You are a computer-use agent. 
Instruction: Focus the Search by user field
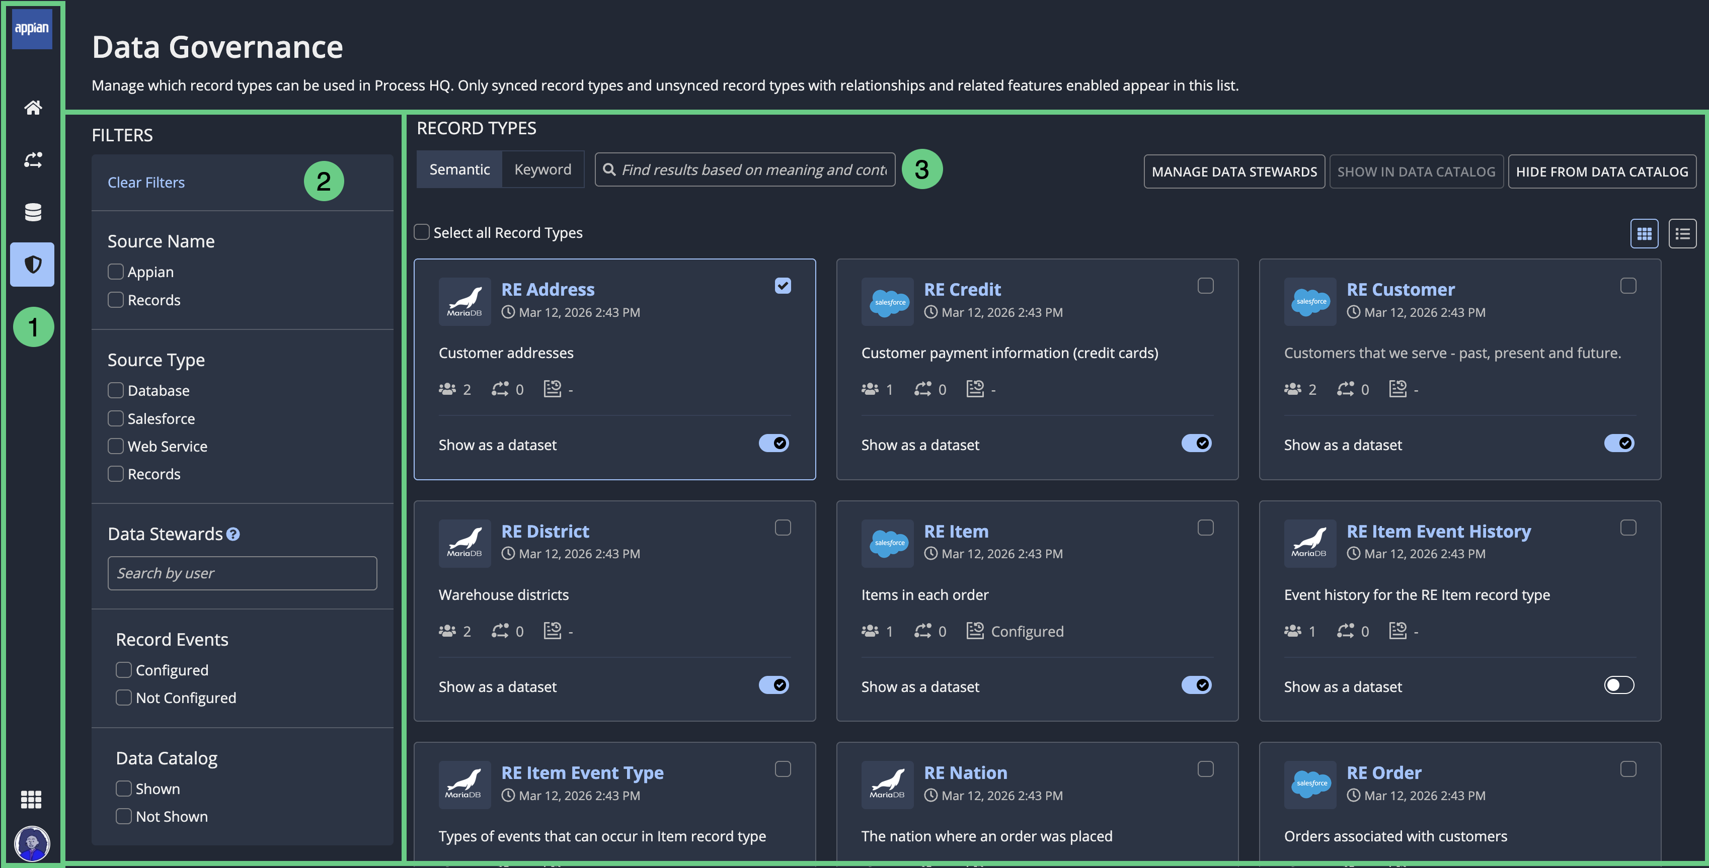[242, 573]
